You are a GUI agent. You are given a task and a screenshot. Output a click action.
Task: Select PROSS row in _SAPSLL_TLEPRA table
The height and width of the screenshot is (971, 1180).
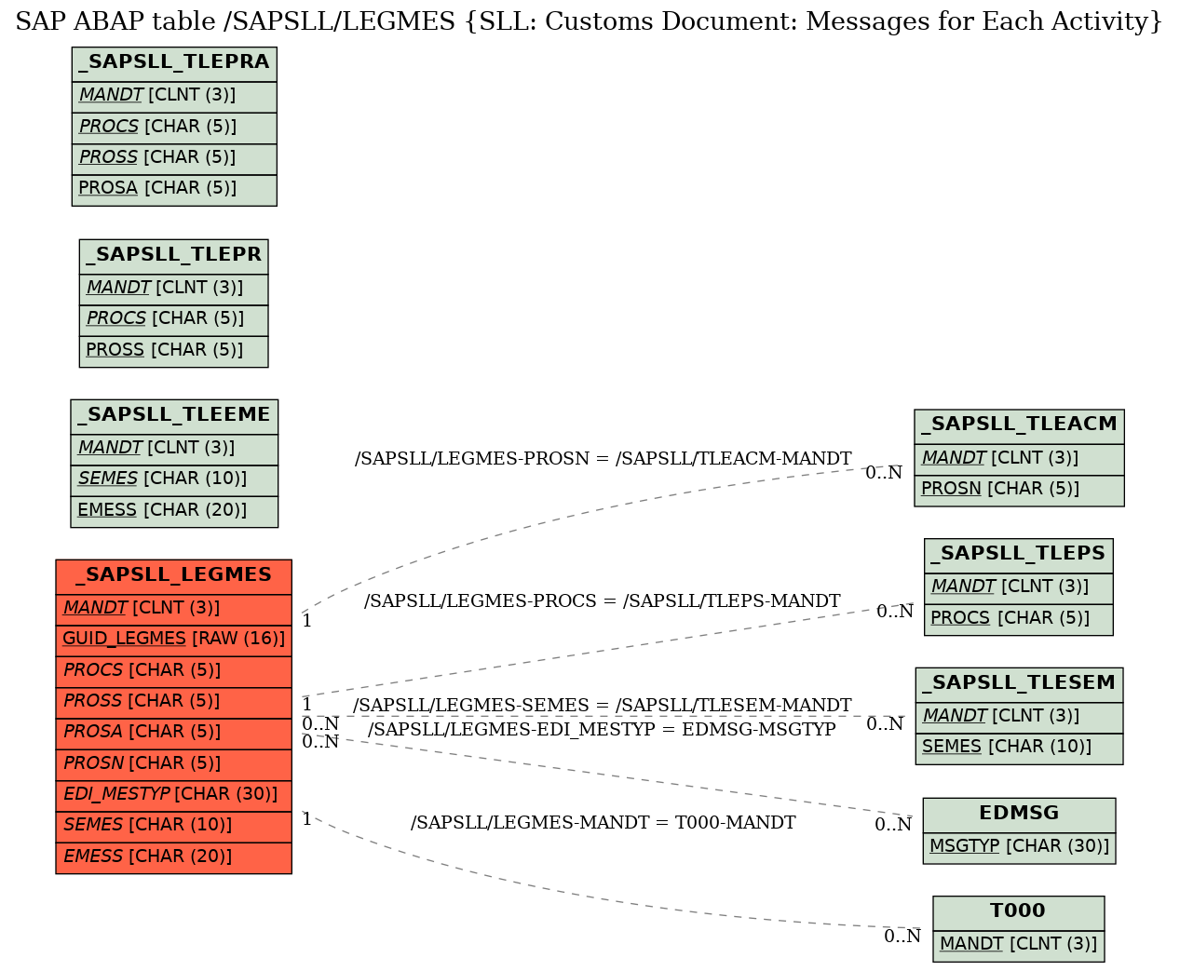click(174, 159)
